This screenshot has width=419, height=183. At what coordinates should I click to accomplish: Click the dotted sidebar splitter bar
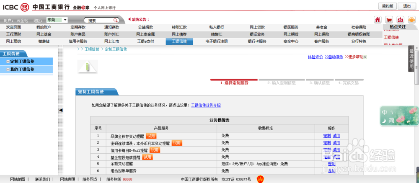(61, 110)
